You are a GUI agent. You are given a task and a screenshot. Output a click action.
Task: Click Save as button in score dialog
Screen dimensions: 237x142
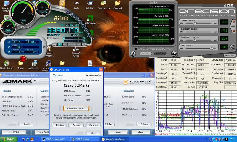click(93, 125)
